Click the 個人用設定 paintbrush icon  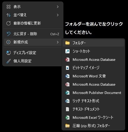click(9, 61)
